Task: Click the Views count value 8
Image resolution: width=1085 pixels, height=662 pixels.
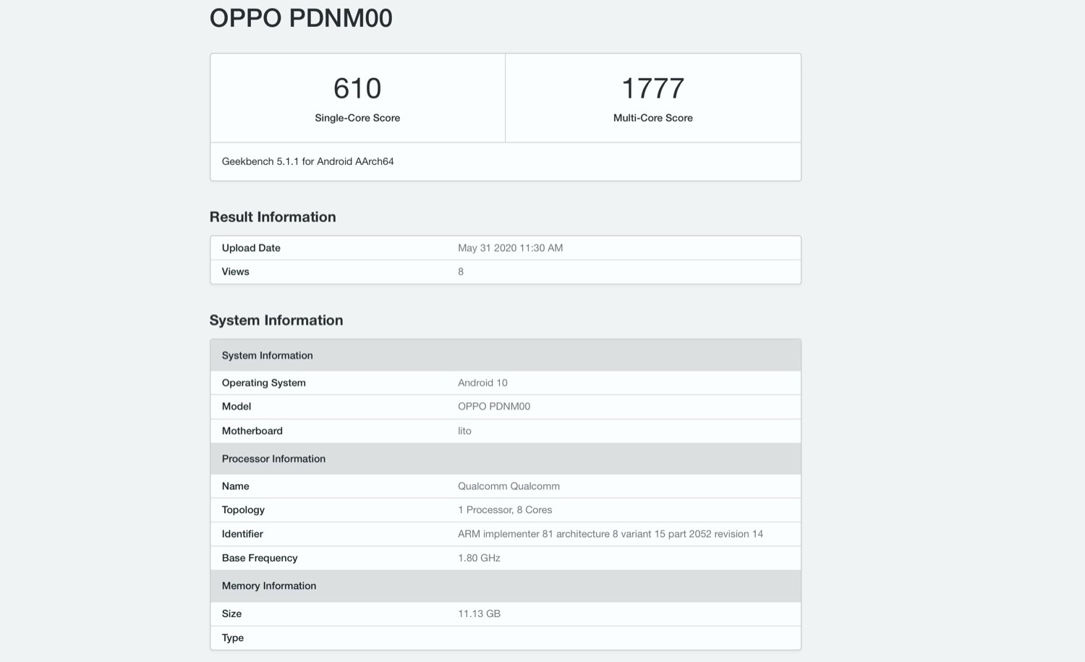Action: (461, 271)
